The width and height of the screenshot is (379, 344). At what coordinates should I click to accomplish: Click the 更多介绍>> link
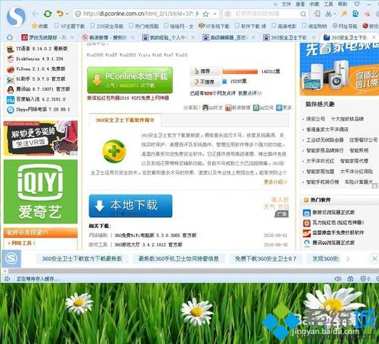(275, 182)
